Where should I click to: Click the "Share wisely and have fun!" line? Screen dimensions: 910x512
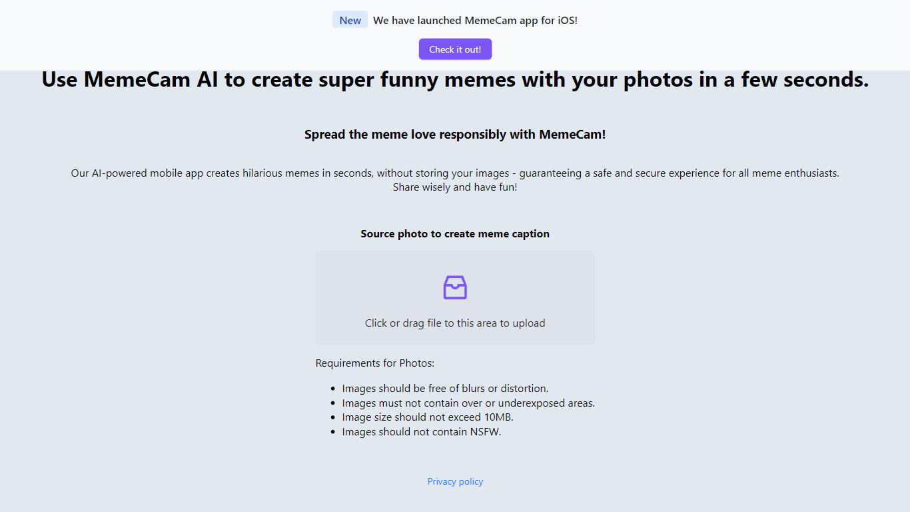[x=455, y=187]
